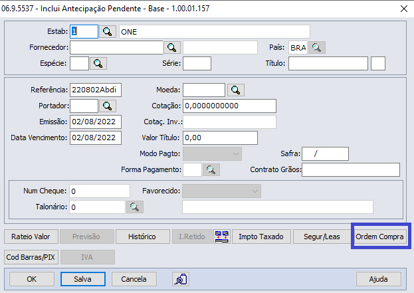
Task: Click the Data Vencimento date field
Action: tap(96, 138)
